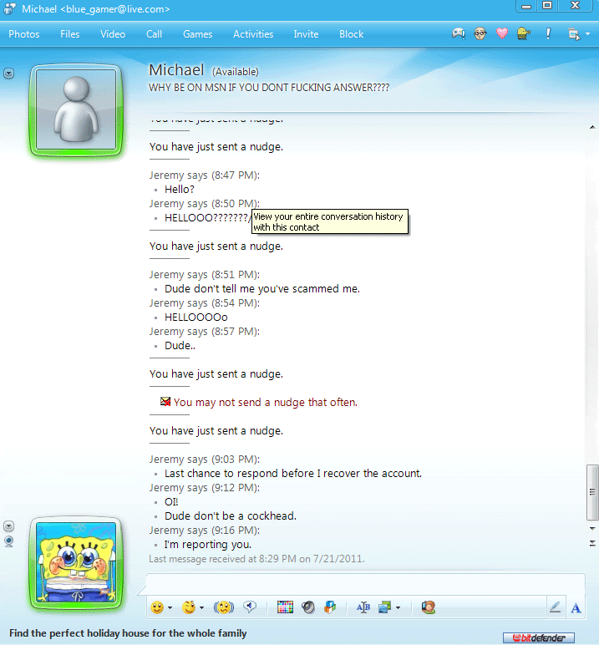Click the message "I'm reporting you."

coord(208,544)
